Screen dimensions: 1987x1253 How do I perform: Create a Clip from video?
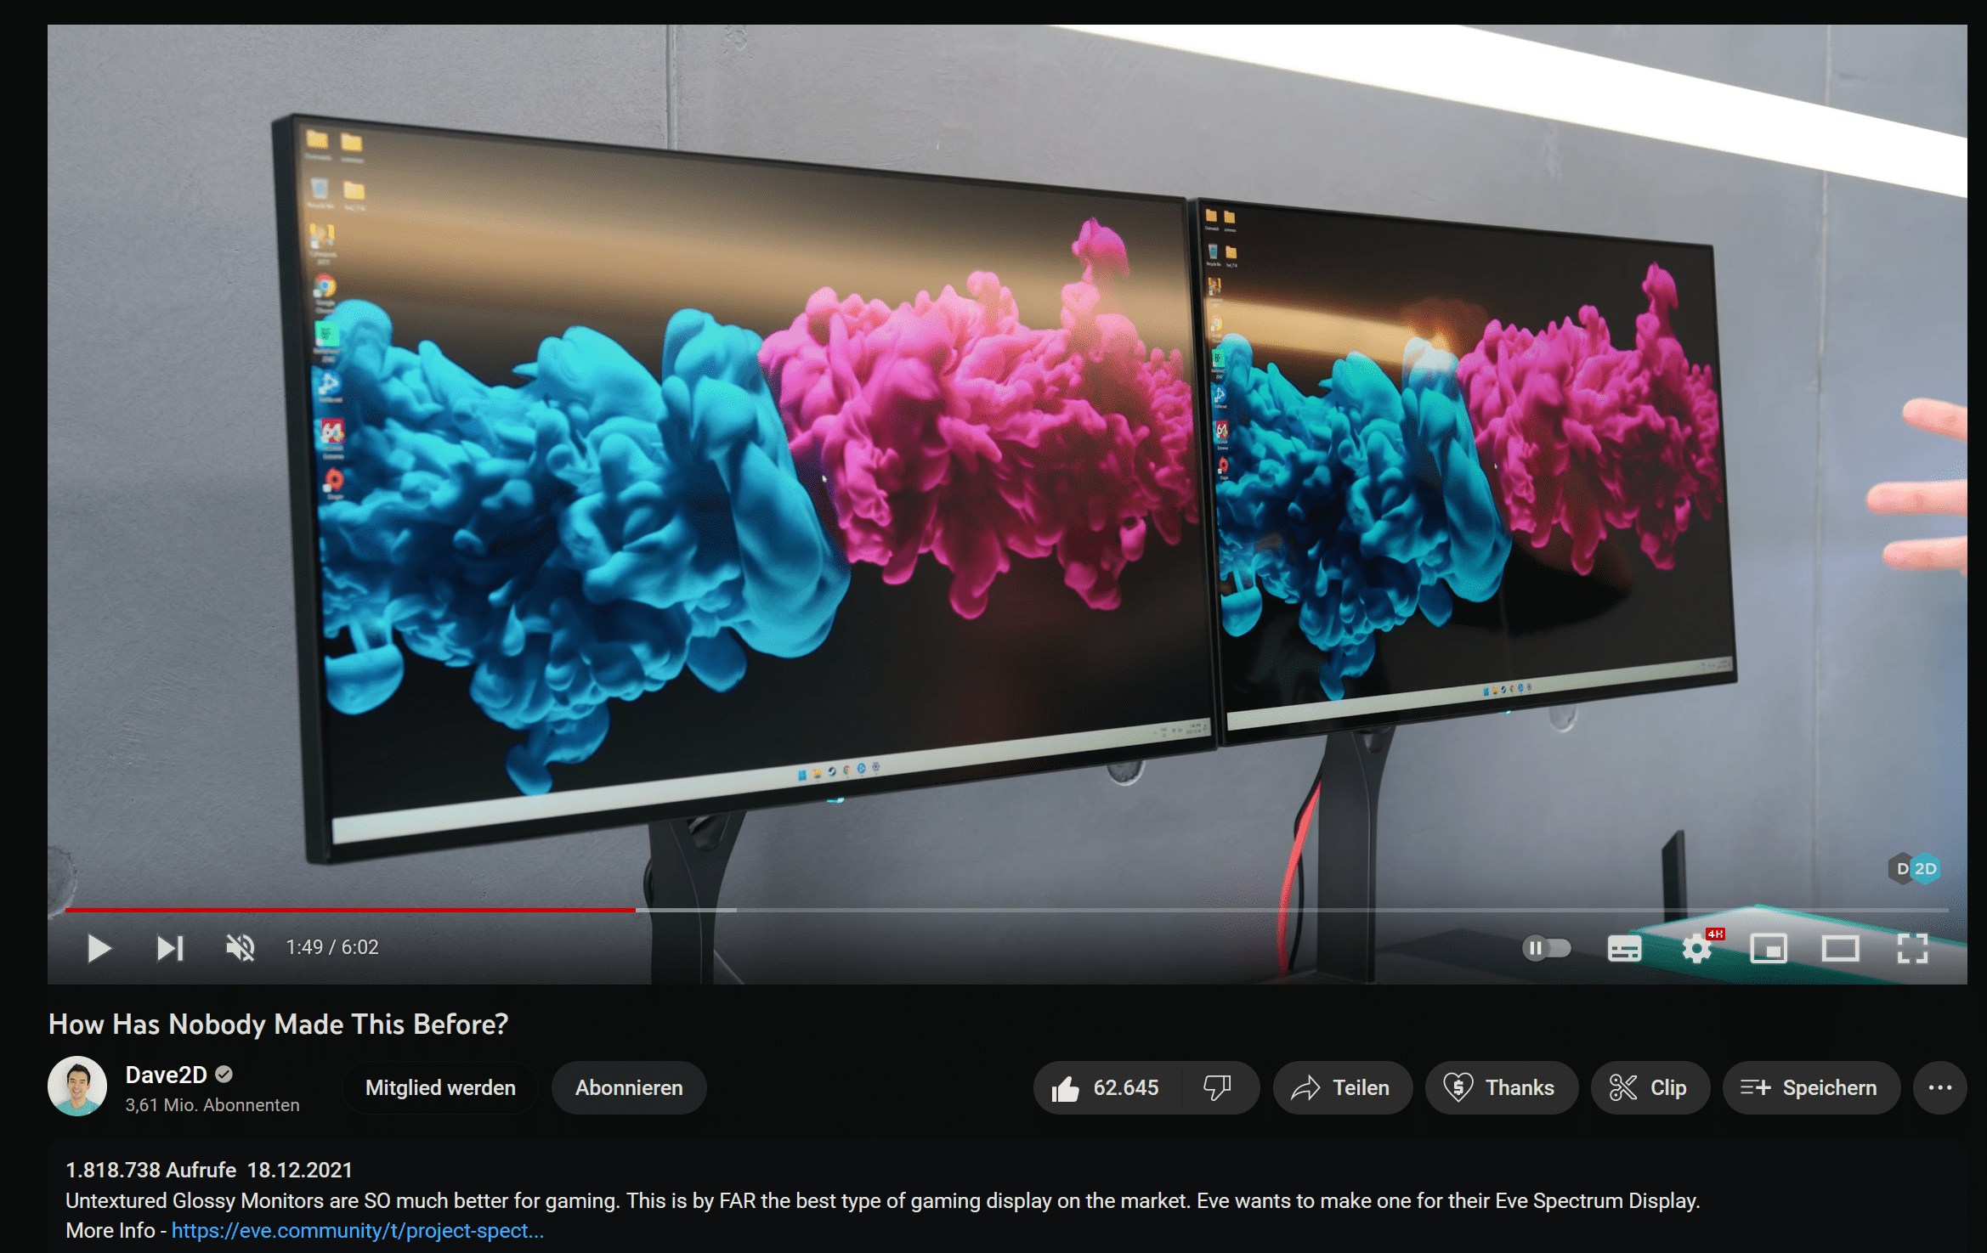pyautogui.click(x=1650, y=1087)
